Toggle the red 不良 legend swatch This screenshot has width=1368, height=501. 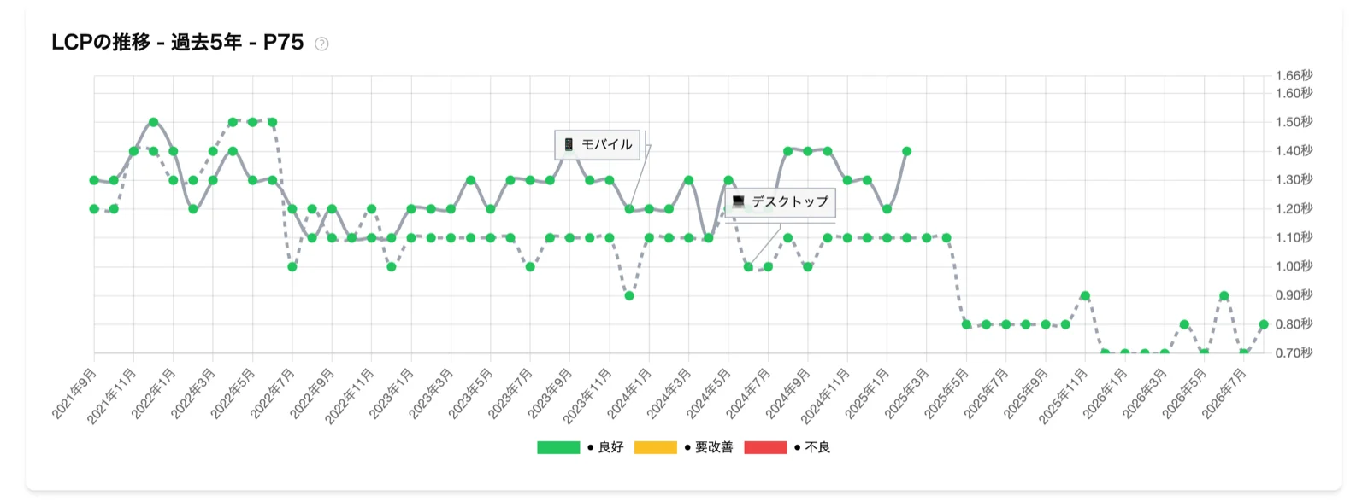click(x=765, y=447)
